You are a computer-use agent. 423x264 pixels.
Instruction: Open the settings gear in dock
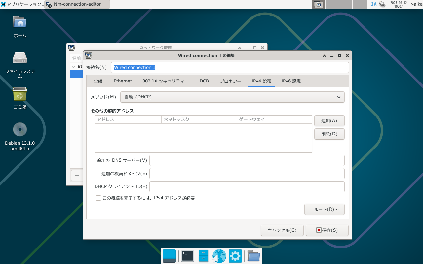[235, 256]
